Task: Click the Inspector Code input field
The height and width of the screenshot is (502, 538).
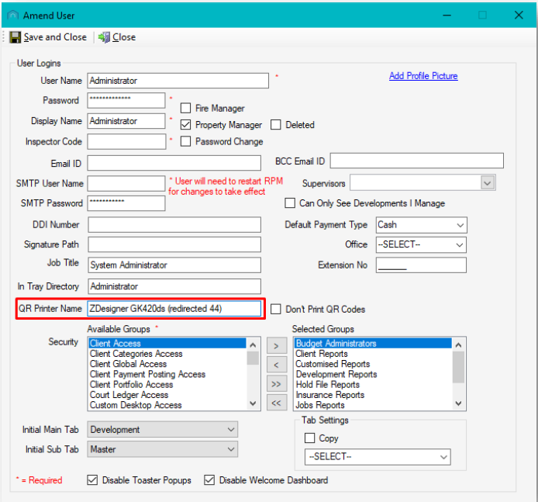Action: (x=126, y=141)
